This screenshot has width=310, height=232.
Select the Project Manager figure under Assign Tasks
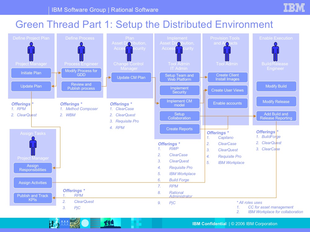click(33, 146)
